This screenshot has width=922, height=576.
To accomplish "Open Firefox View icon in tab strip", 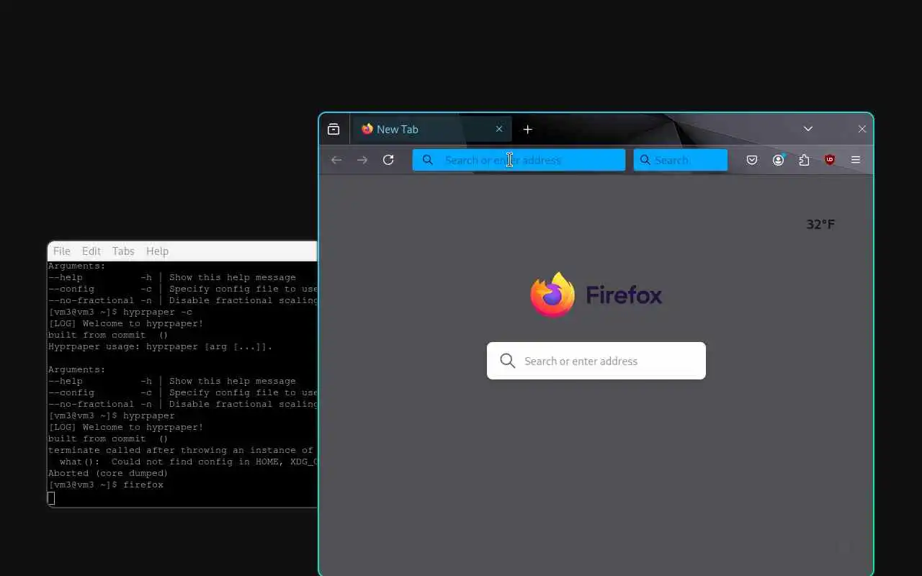I will 334,130.
